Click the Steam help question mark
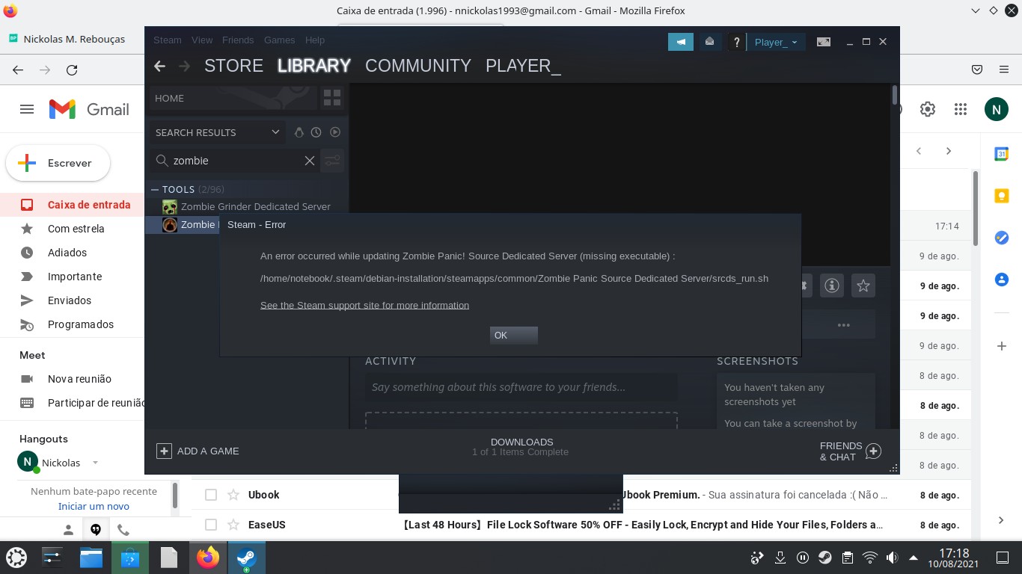Screen dimensions: 1022x574 737,42
